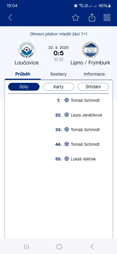Tap Android recent apps navigation button

click(26, 247)
